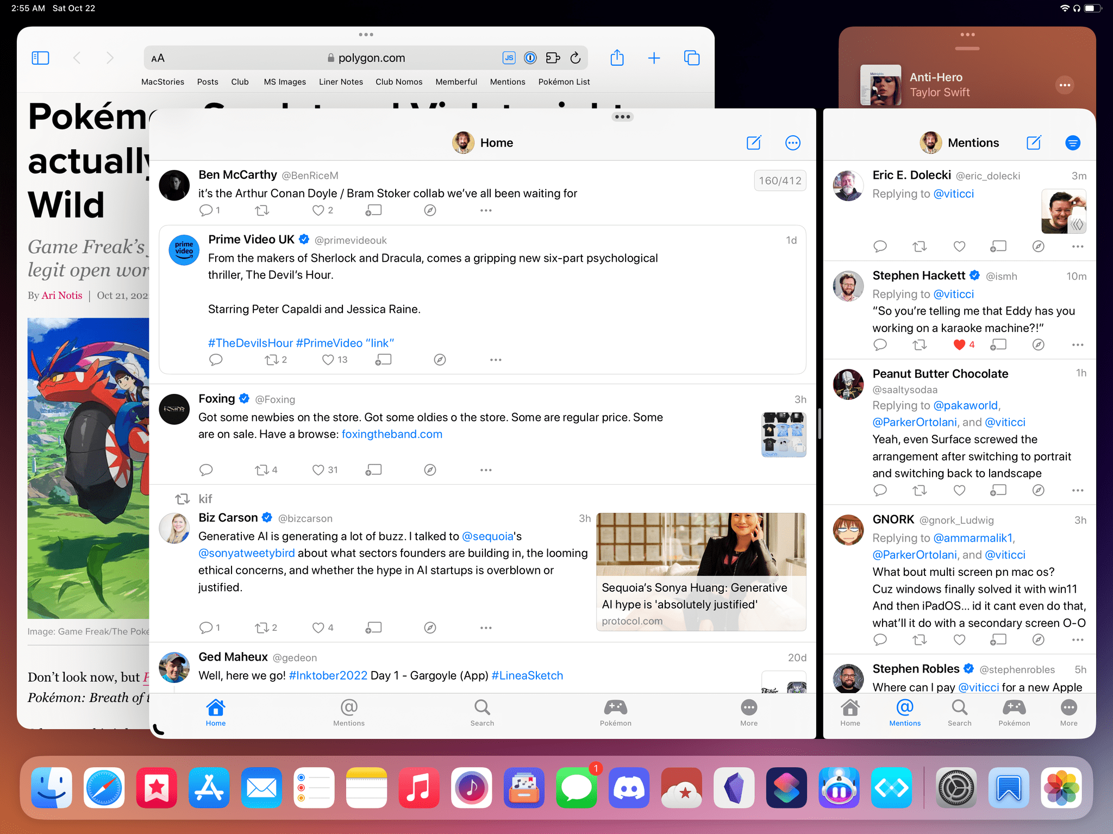This screenshot has width=1113, height=834.
Task: Like Biz Carson's tweet
Action: tap(318, 628)
